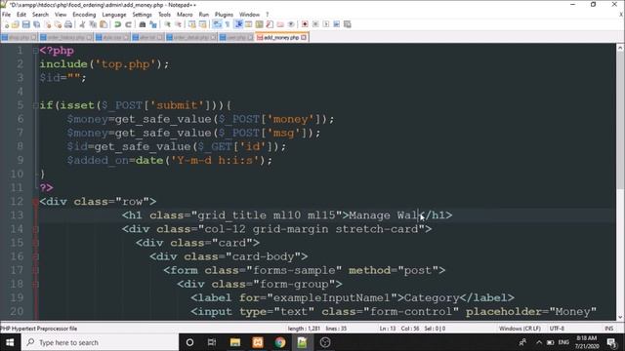Create a new file with New icon
Viewport: 625px width, 351px height.
point(7,24)
